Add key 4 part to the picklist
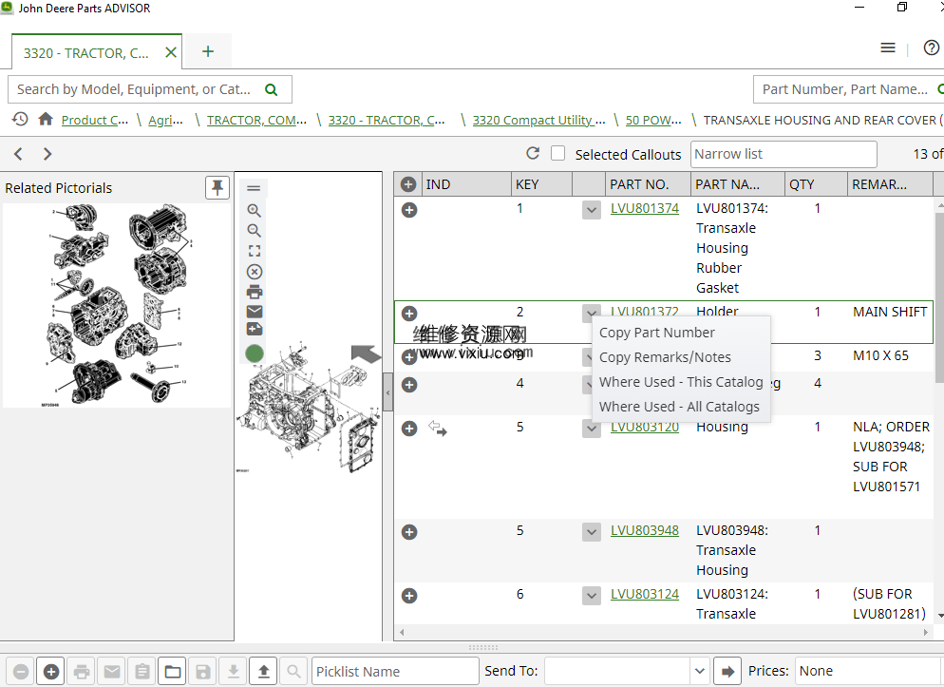This screenshot has width=944, height=687. coord(409,384)
